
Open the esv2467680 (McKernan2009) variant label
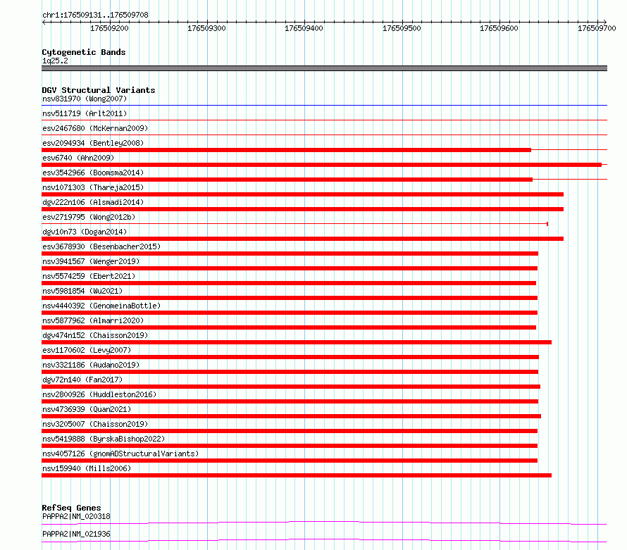click(95, 128)
